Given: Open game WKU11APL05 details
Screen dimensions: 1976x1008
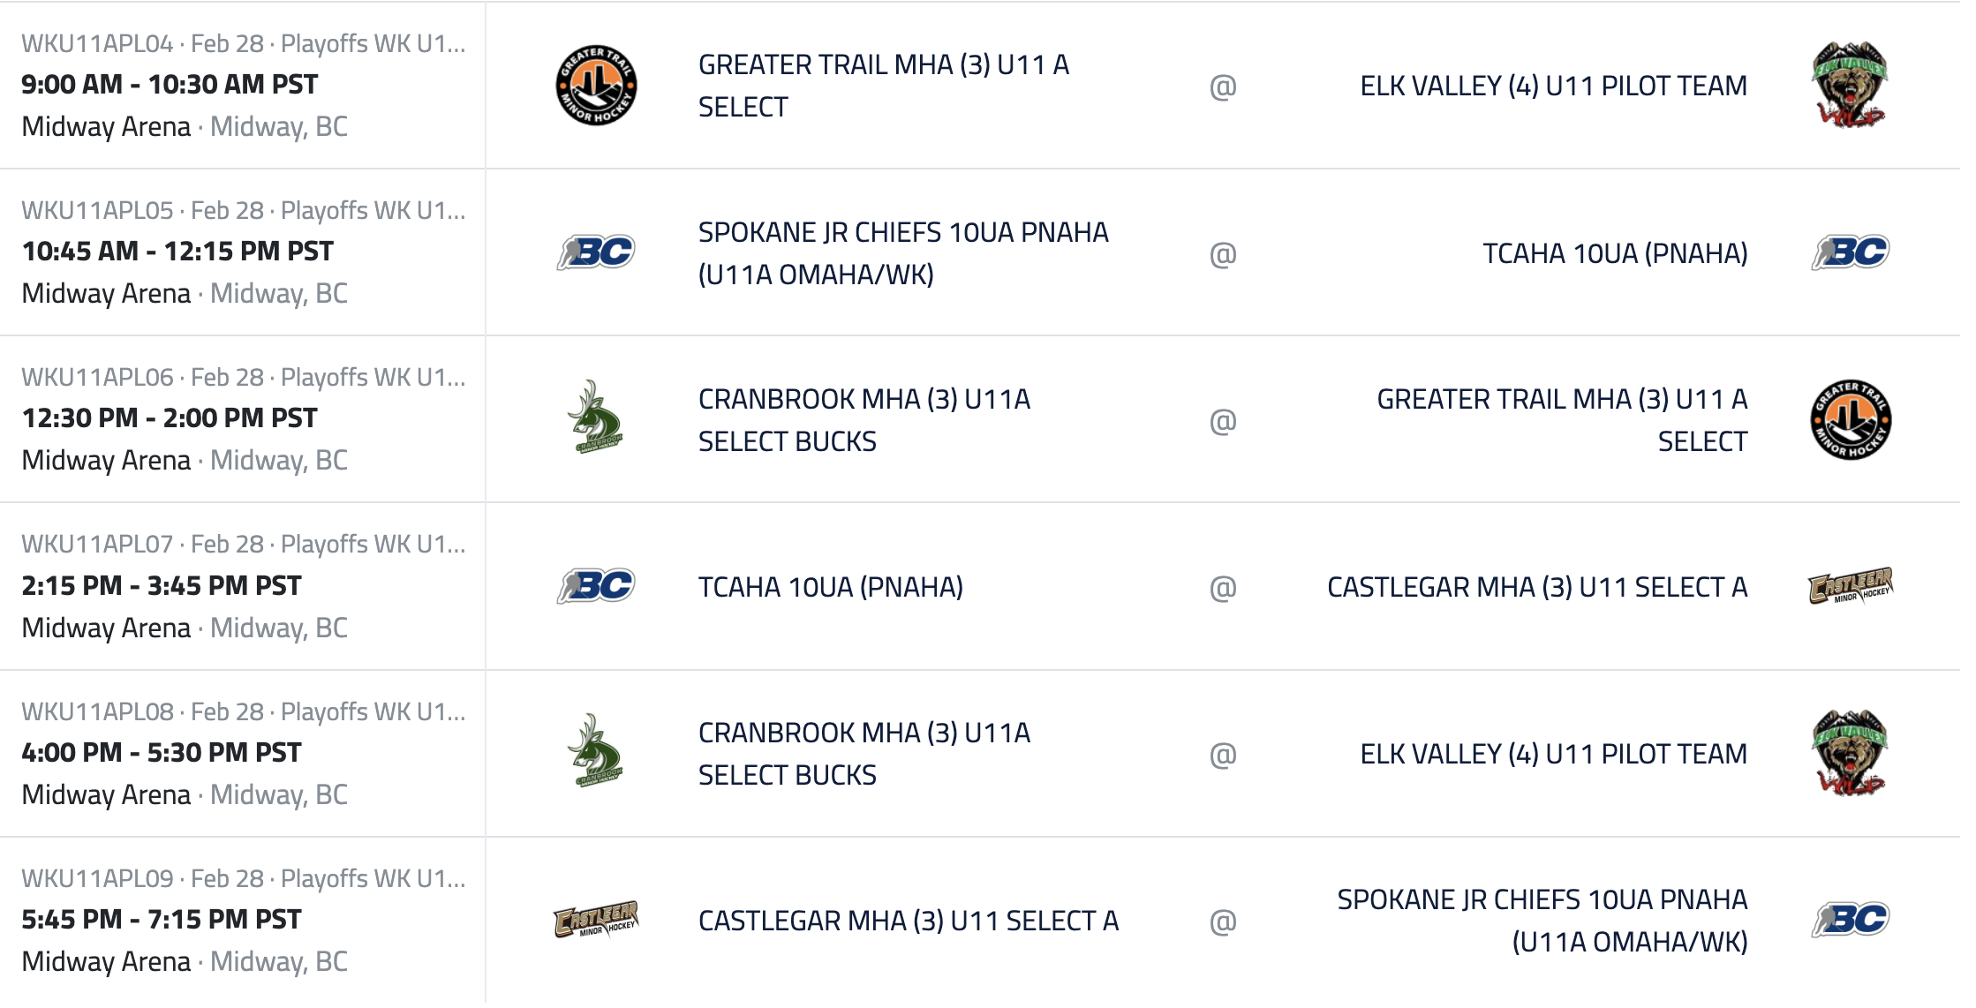Looking at the screenshot, I should click(x=97, y=211).
